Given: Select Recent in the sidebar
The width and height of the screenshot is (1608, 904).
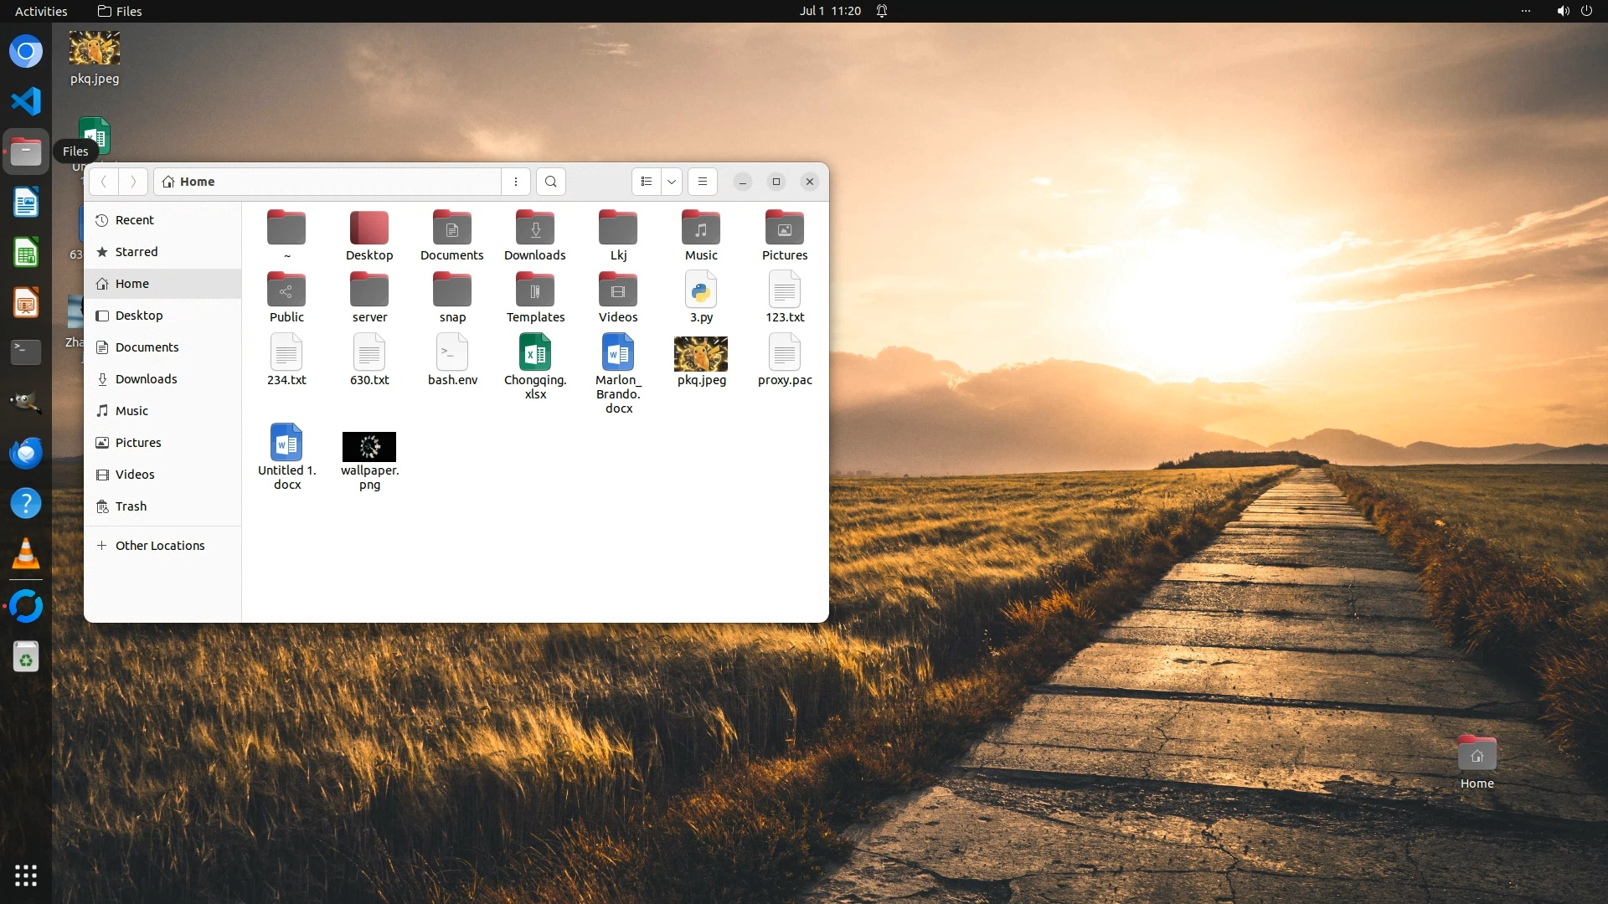Looking at the screenshot, I should pyautogui.click(x=134, y=220).
